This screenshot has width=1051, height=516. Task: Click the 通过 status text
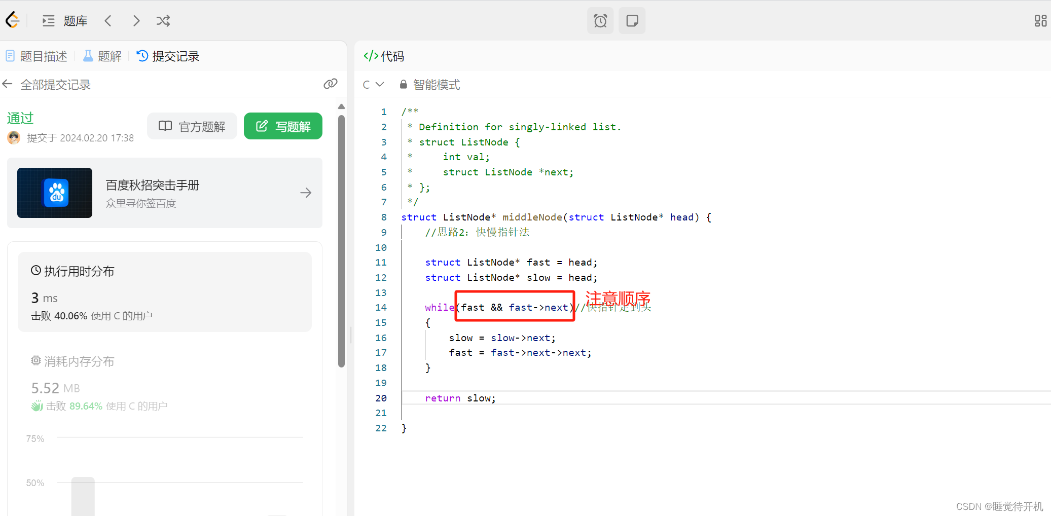[x=20, y=118]
